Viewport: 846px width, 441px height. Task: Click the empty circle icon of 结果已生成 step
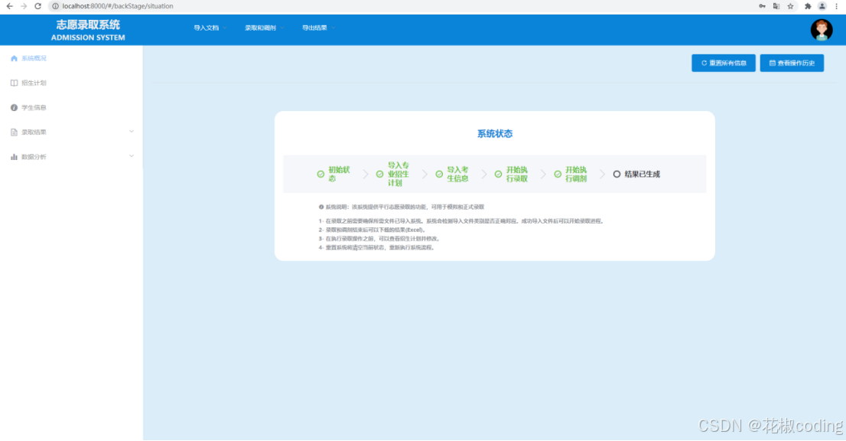(x=617, y=175)
